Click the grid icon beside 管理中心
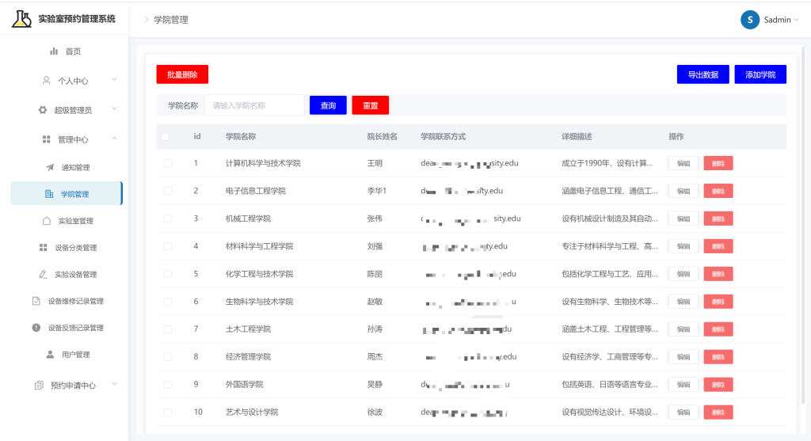 [x=46, y=139]
